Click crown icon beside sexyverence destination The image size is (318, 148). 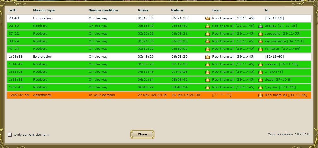point(260,41)
